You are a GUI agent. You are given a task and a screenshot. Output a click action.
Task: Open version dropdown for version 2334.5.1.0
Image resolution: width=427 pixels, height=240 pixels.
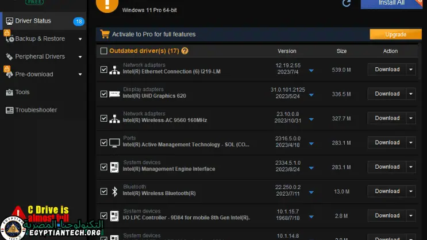pos(311,168)
